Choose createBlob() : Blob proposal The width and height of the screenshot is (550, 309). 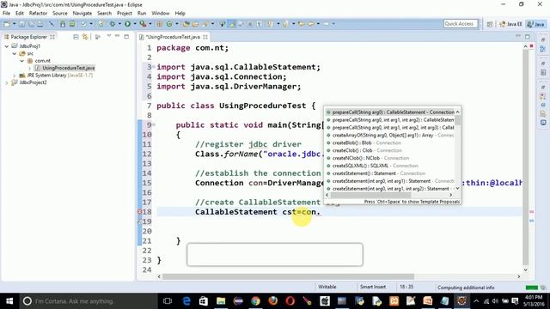point(390,143)
